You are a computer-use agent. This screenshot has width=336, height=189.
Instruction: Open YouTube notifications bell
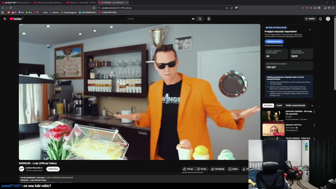(x=320, y=19)
